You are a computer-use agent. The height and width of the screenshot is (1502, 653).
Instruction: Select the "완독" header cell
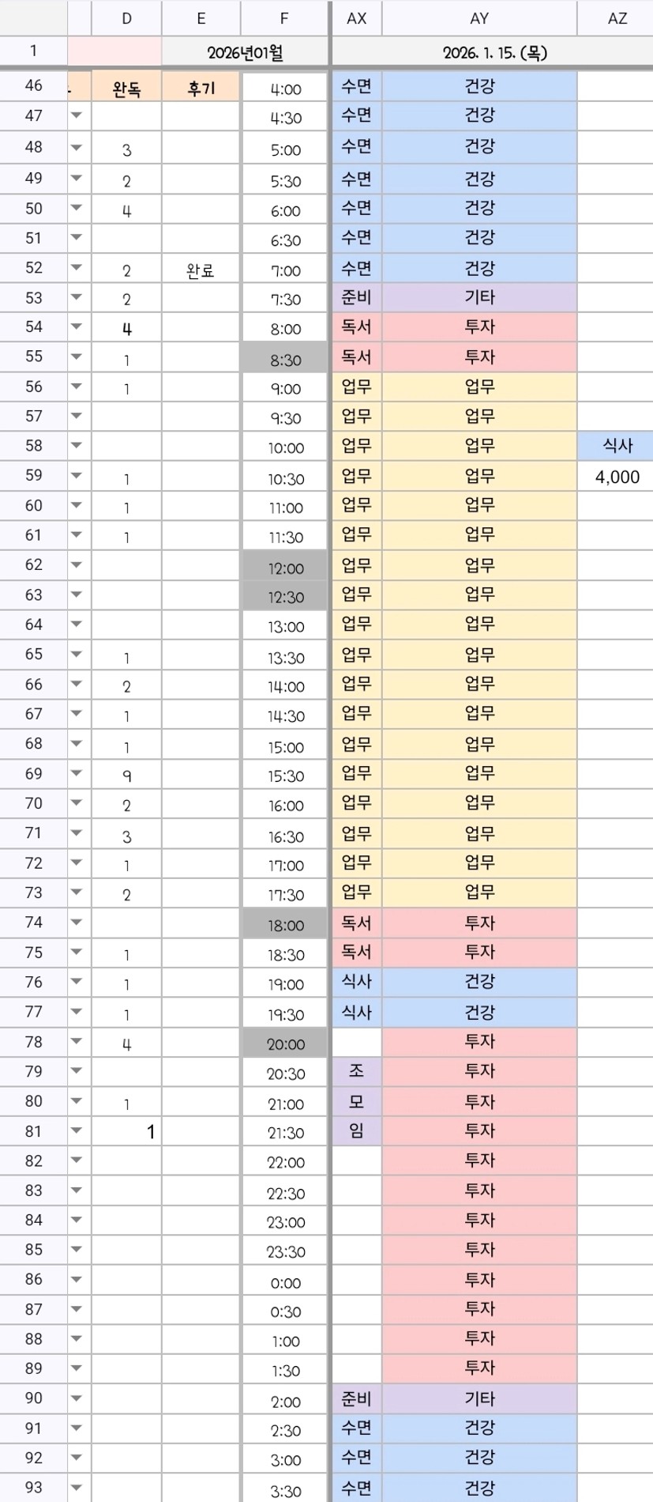tap(126, 89)
